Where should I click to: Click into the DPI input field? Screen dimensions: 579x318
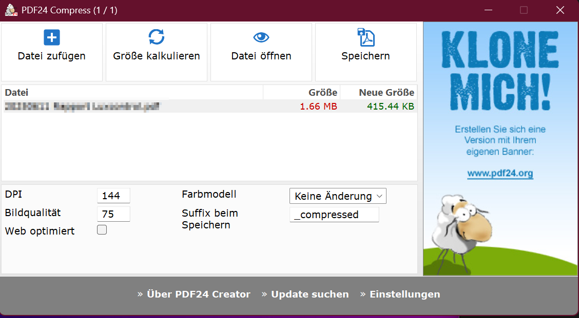[x=113, y=196]
